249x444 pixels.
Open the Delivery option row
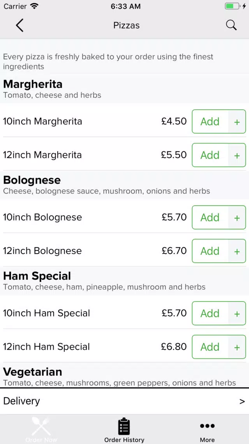tap(125, 401)
